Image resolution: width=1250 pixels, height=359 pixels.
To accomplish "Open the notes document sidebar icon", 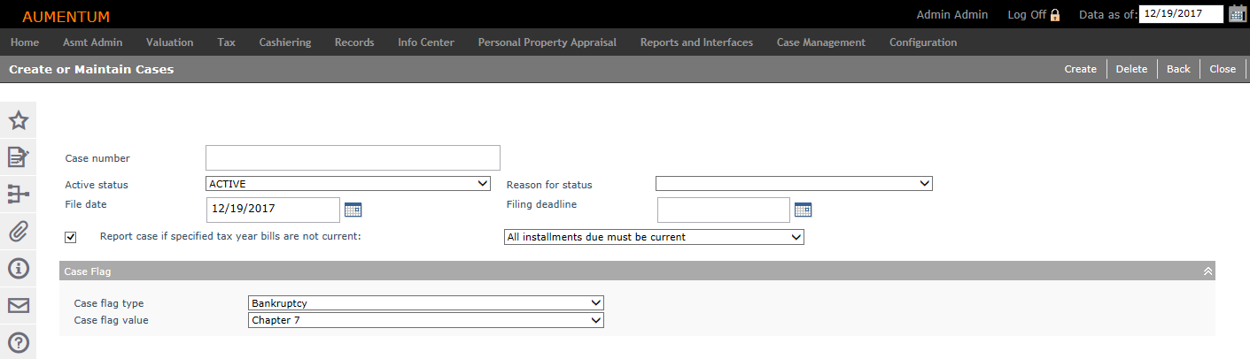I will [18, 157].
